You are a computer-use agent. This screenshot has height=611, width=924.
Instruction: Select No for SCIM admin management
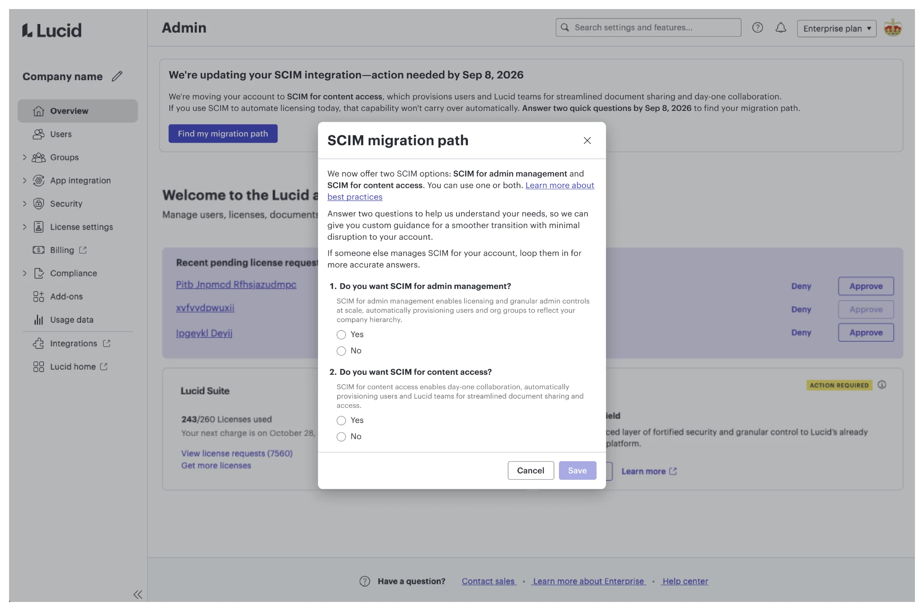pos(342,351)
